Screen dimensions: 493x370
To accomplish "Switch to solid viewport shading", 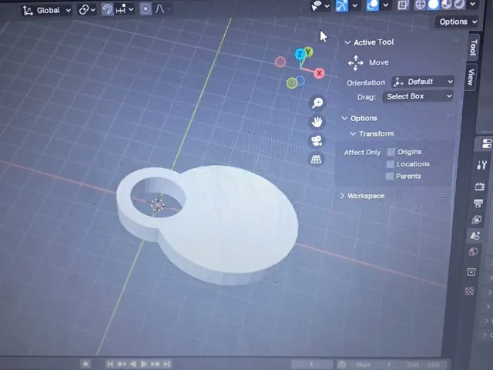I will coord(434,5).
